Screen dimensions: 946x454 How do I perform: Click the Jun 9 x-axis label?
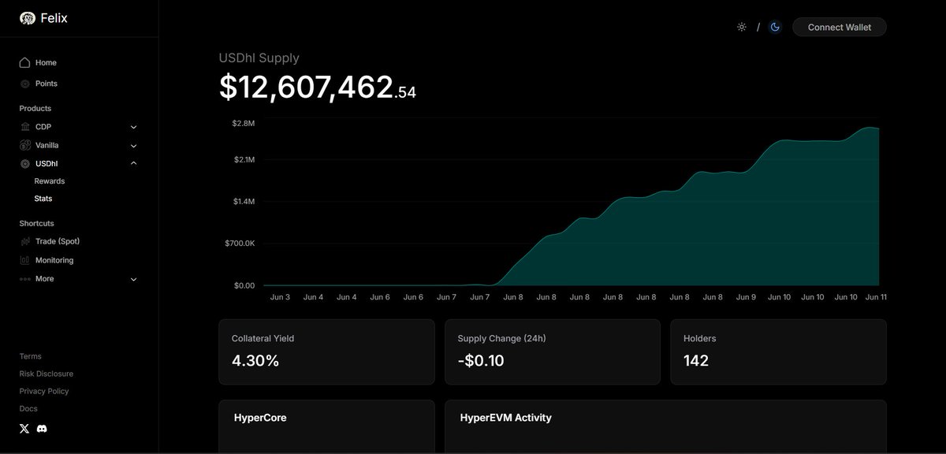point(746,297)
